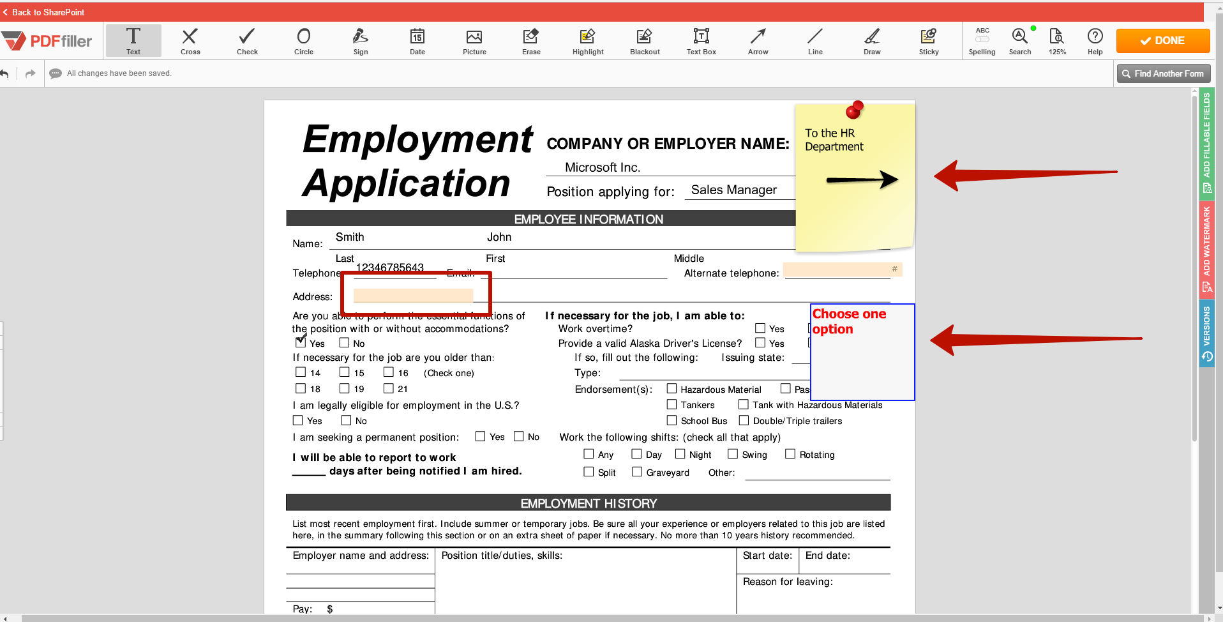Click the 'Microsoft Inc.' company text

point(603,167)
